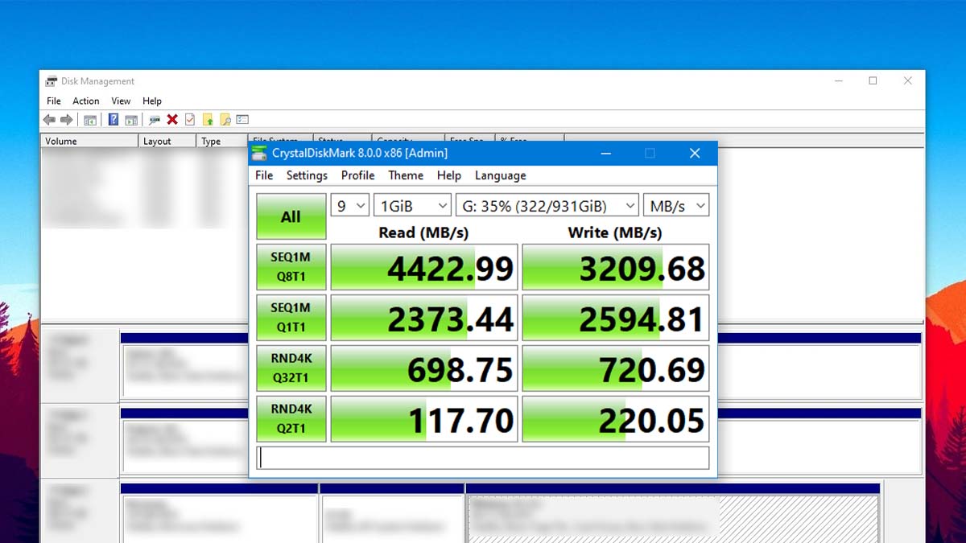Click the write result 3209.68
This screenshot has width=966, height=543.
(616, 267)
